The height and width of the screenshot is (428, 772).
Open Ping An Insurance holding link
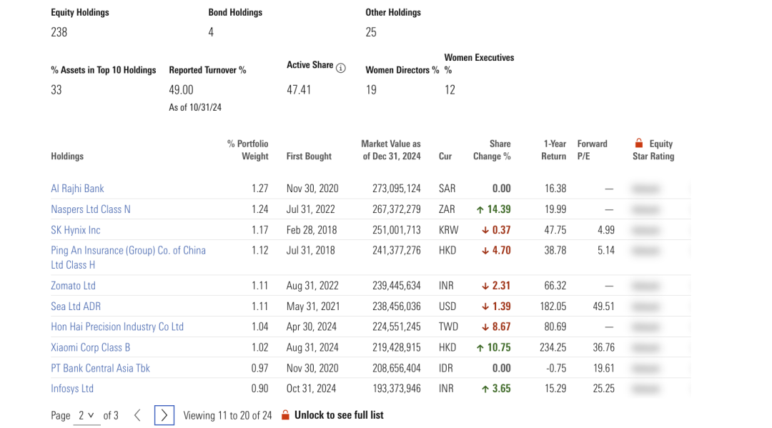point(128,251)
